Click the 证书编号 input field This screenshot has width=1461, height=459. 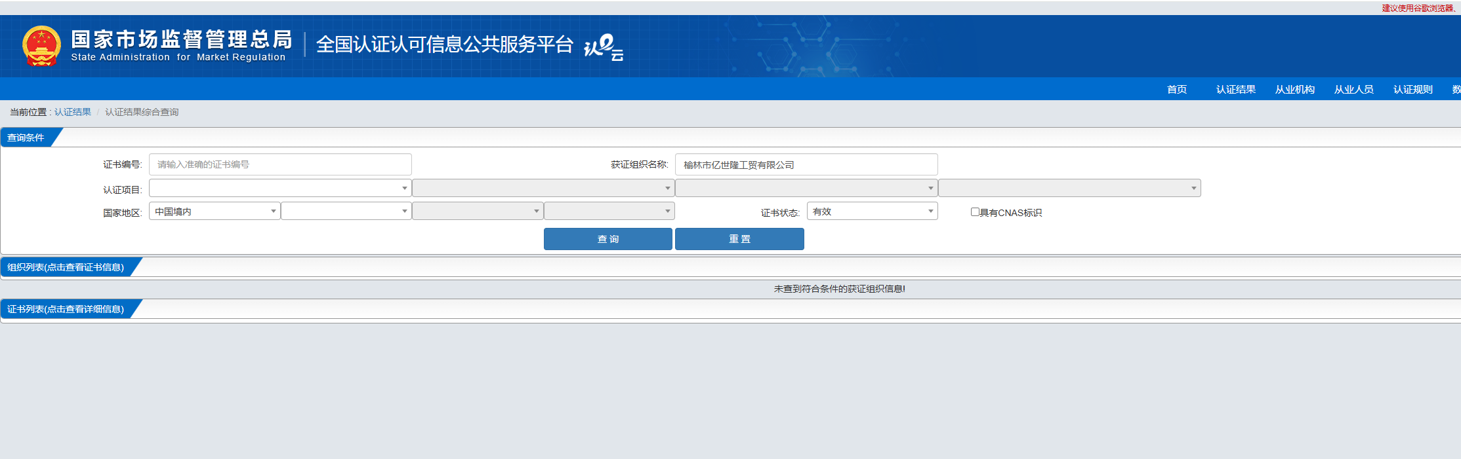pos(280,164)
